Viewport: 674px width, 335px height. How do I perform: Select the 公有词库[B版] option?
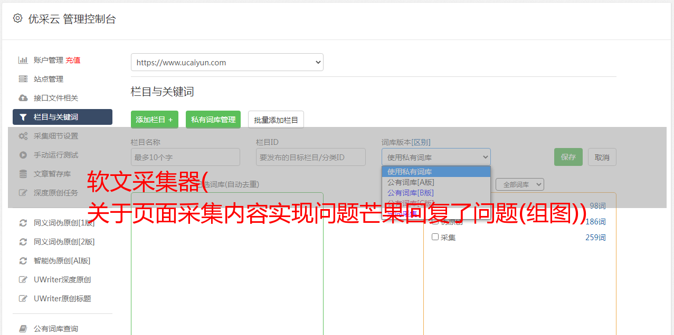point(436,193)
